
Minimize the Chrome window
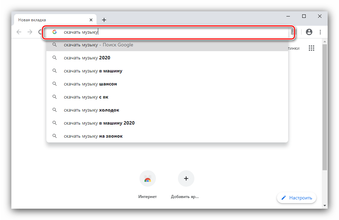(x=288, y=16)
